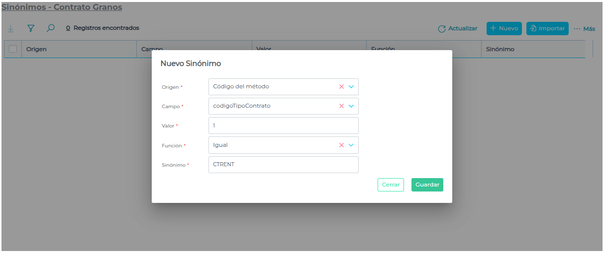Screen dimensions: 605x254
Task: Click into the Valor input field
Action: [283, 126]
